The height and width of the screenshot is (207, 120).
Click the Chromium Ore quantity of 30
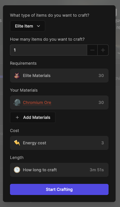[101, 102]
